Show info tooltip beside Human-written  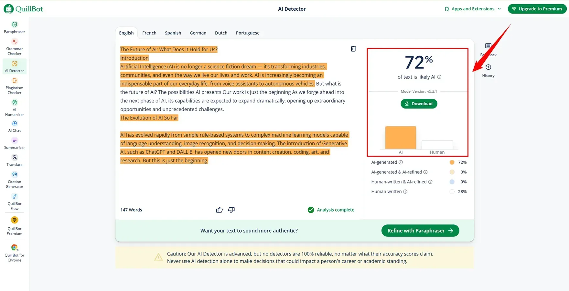pyautogui.click(x=405, y=192)
